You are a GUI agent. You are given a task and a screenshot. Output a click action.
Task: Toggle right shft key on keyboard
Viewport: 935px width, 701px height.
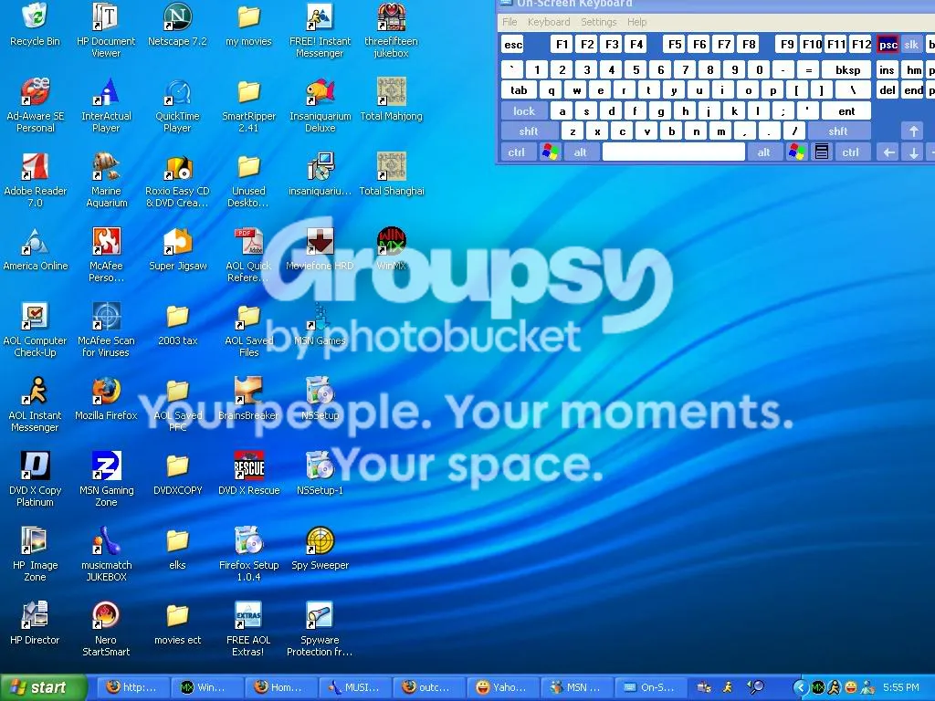(838, 131)
